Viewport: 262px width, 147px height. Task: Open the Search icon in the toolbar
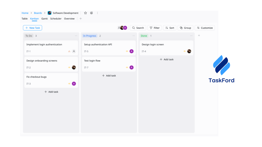pos(134,28)
